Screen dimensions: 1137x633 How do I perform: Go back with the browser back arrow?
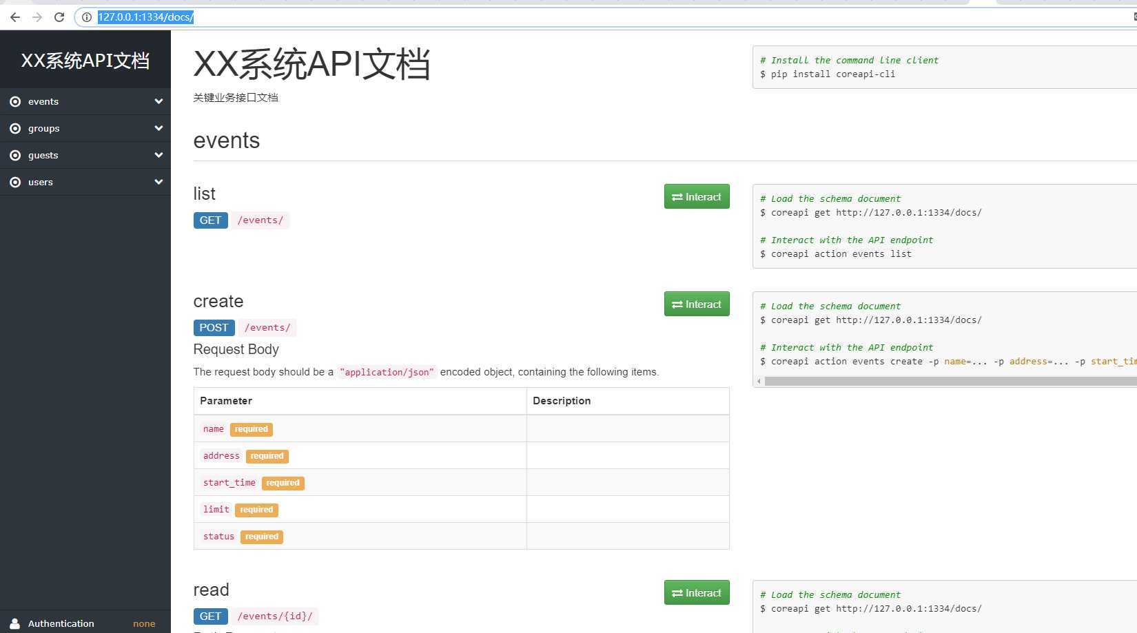pyautogui.click(x=15, y=17)
